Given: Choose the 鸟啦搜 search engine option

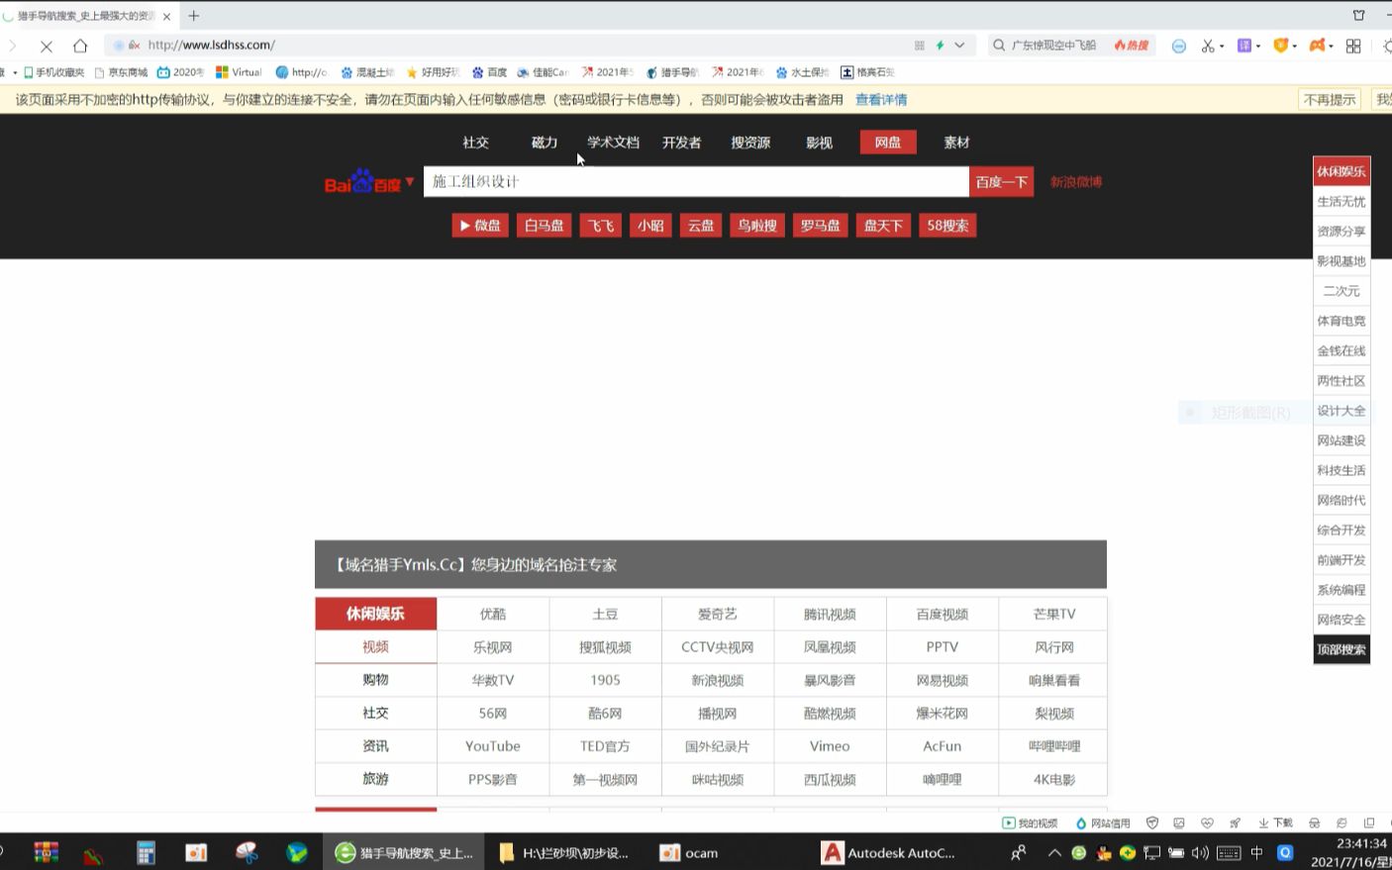Looking at the screenshot, I should (x=757, y=226).
